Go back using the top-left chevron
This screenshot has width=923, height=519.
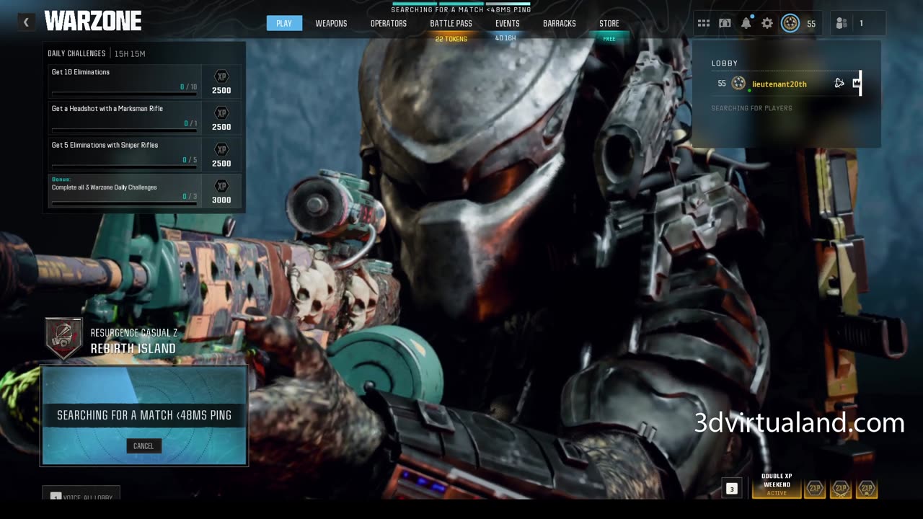tap(26, 22)
